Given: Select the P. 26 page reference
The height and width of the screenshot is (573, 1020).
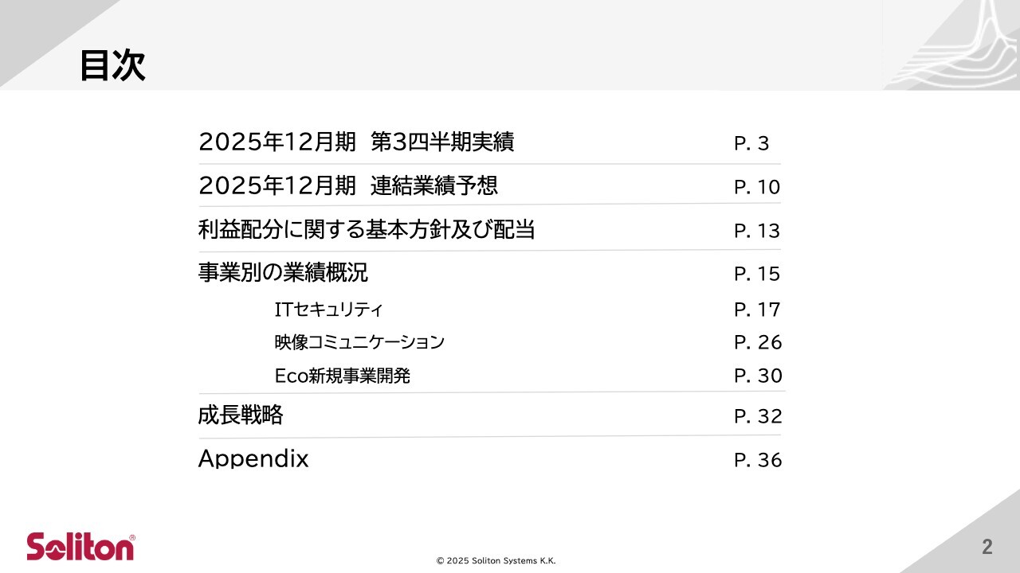Looking at the screenshot, I should coord(758,343).
